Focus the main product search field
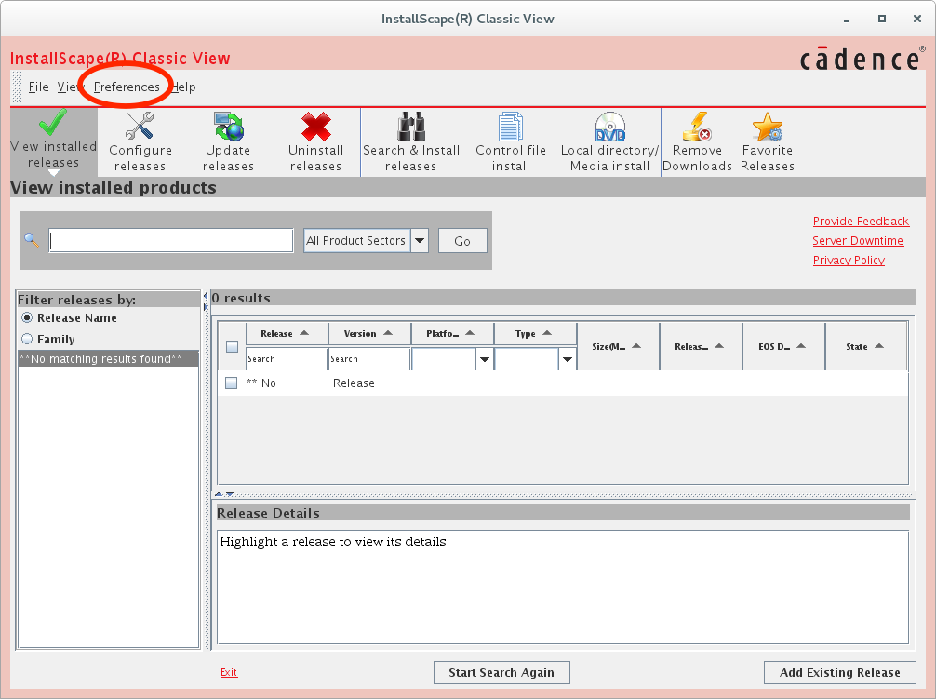This screenshot has height=699, width=936. click(x=170, y=240)
